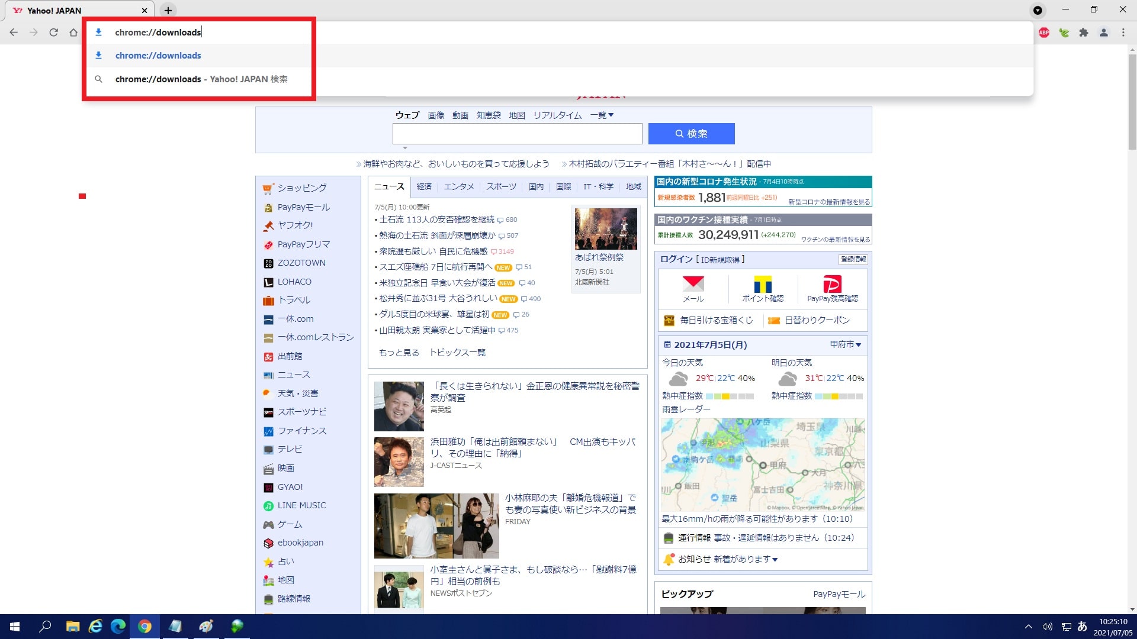Select the 動画 search category

point(460,115)
